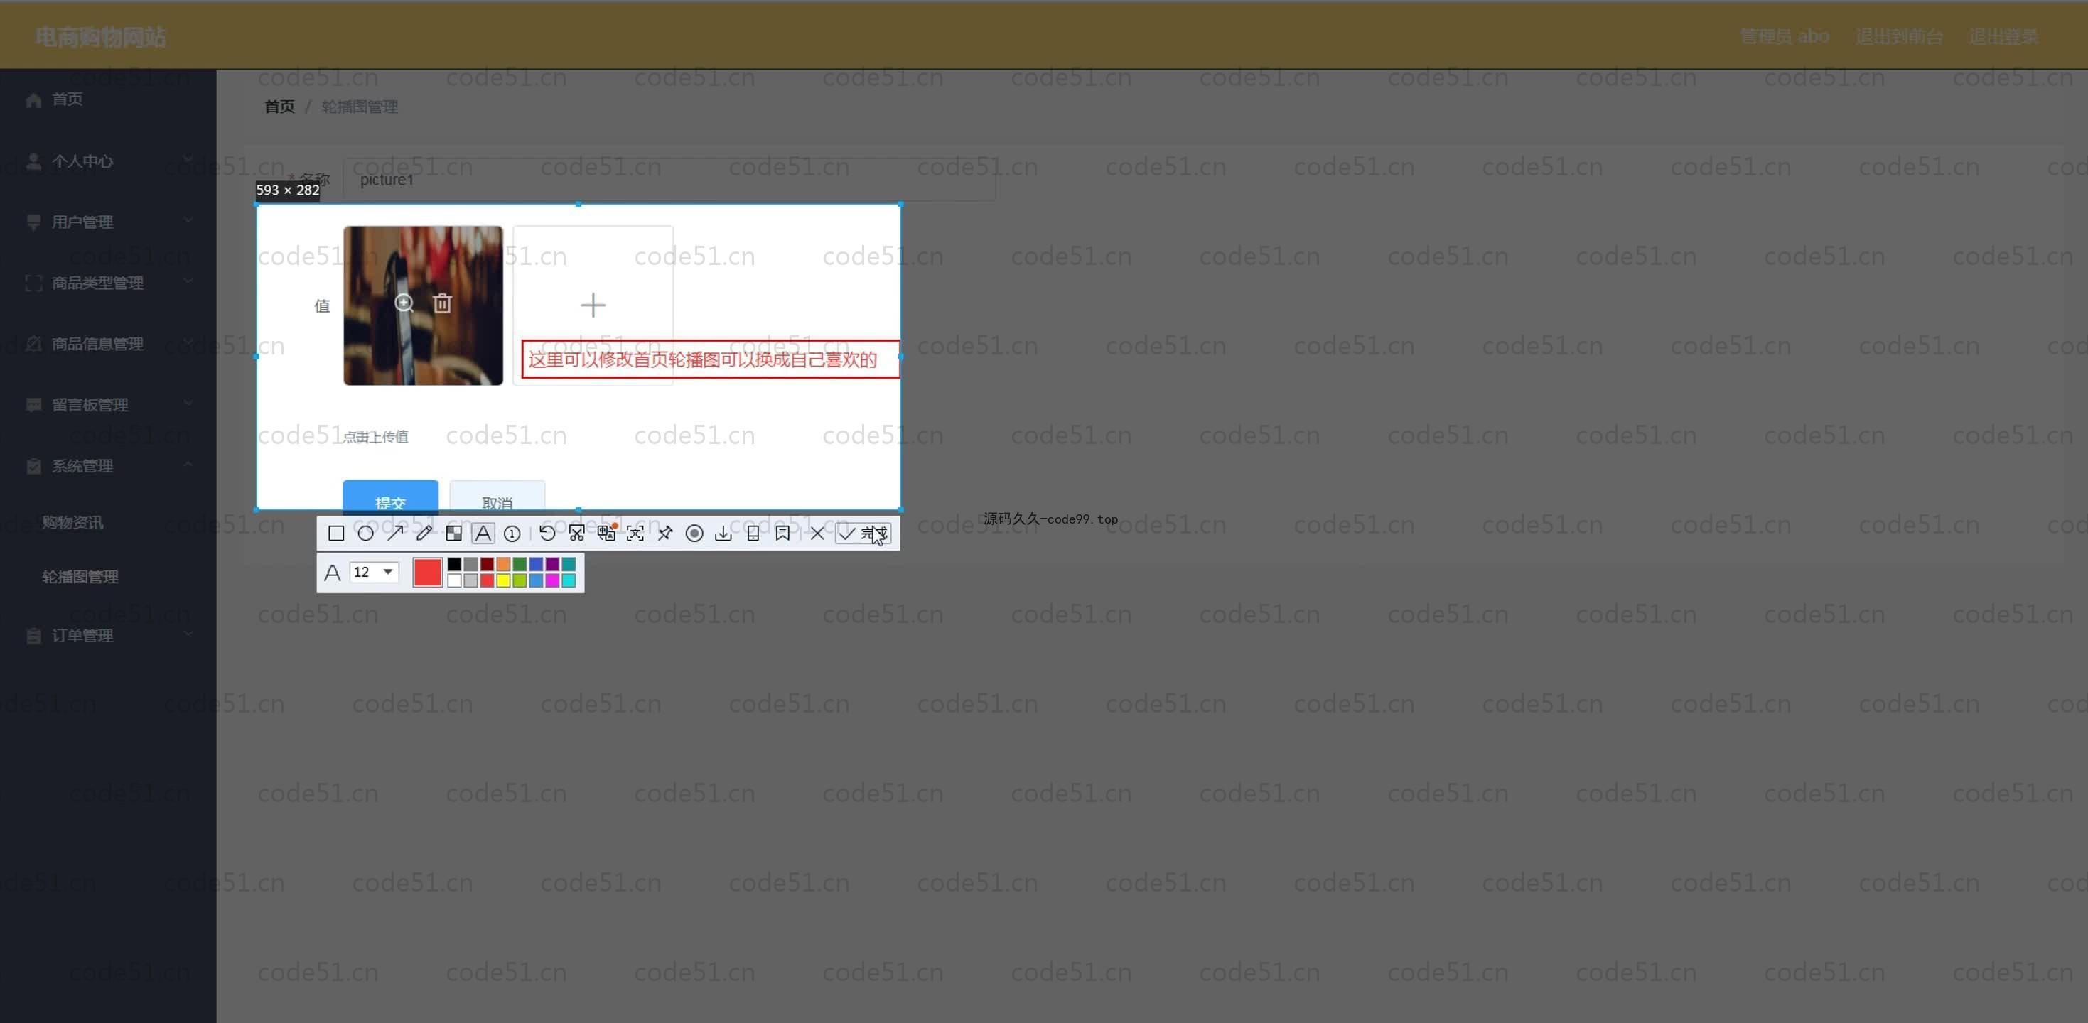
Task: Click the large current red color swatch
Action: (427, 572)
